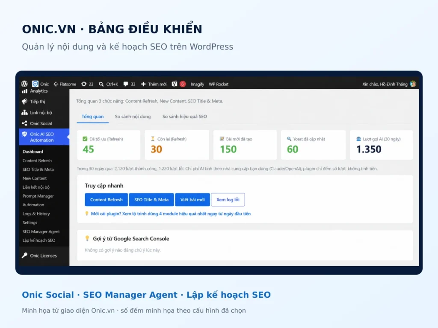Open search with Ctrl+K magnifier icon
438x328 pixels.
point(101,84)
